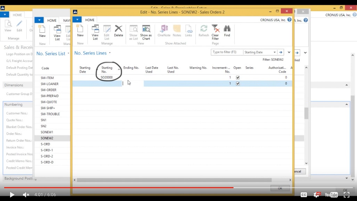Toggle closed captions CC button
Screen dimensions: 357x201
304,195
